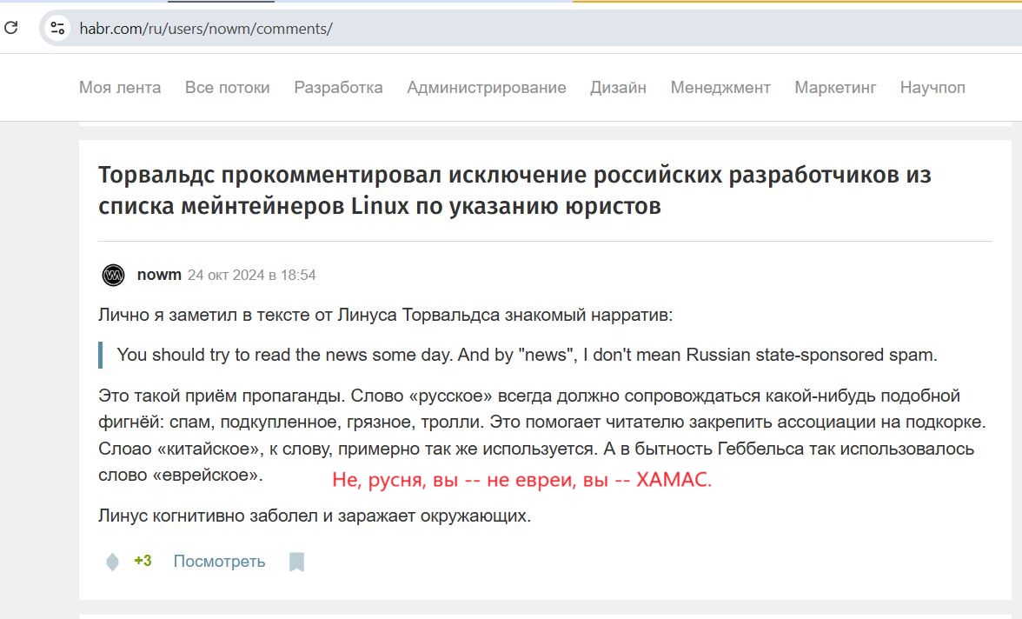
Task: Click the line "Лично я заметил в тексте"
Action: (x=385, y=315)
